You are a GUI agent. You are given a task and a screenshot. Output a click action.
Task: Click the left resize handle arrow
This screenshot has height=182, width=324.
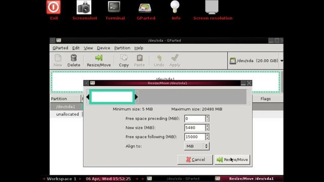[88, 97]
